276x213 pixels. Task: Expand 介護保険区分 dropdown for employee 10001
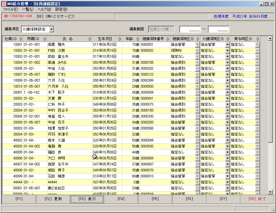coord(227,45)
